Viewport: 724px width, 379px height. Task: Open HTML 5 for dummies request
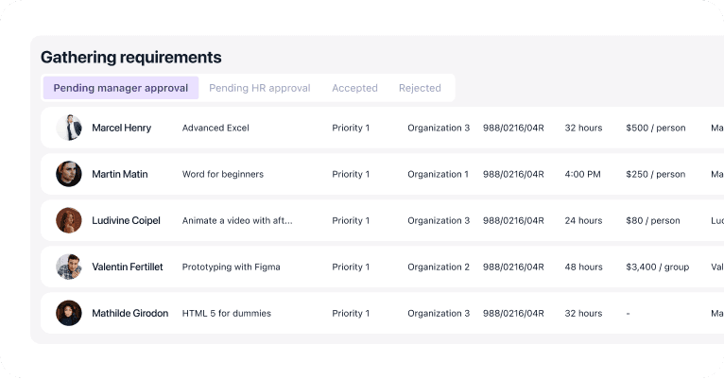(222, 313)
